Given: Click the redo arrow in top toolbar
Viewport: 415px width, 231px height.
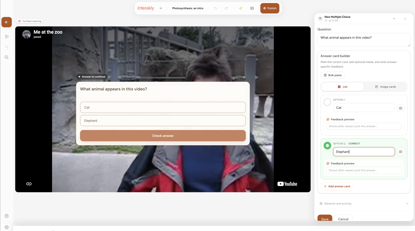Looking at the screenshot, I should (x=226, y=8).
